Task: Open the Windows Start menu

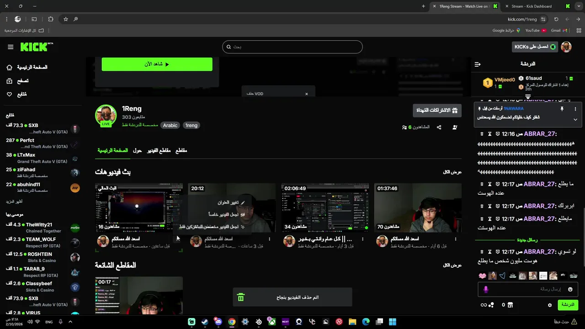Action: coord(393,322)
